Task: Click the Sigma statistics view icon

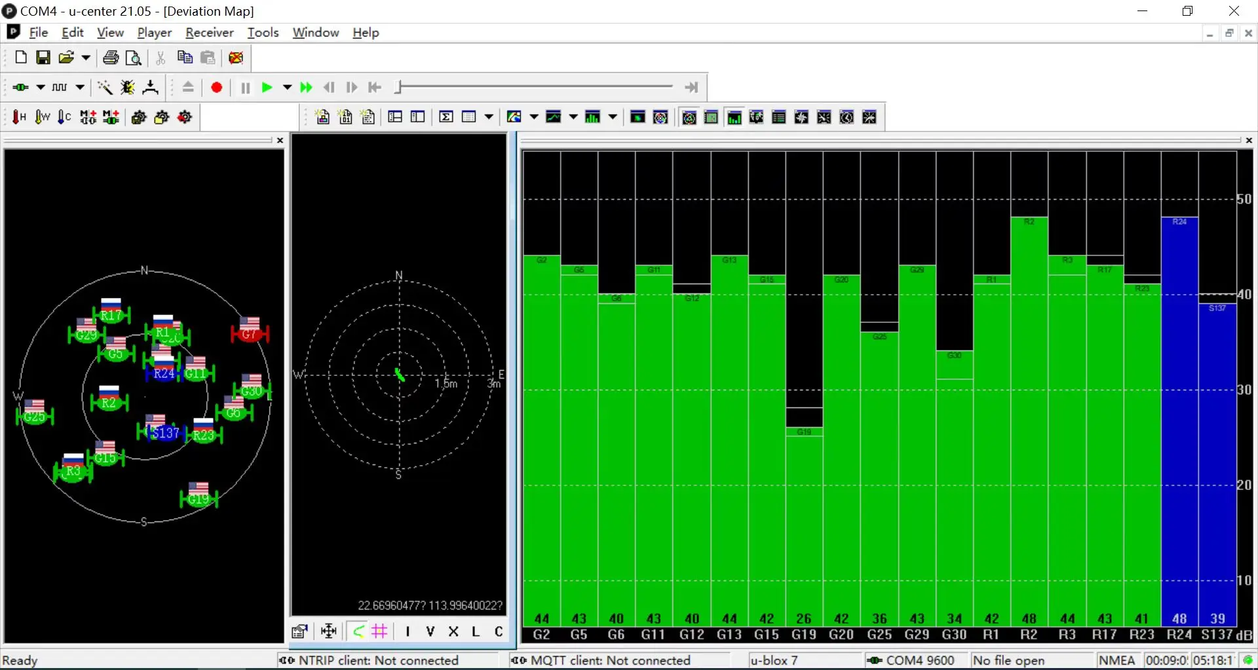Action: (446, 117)
